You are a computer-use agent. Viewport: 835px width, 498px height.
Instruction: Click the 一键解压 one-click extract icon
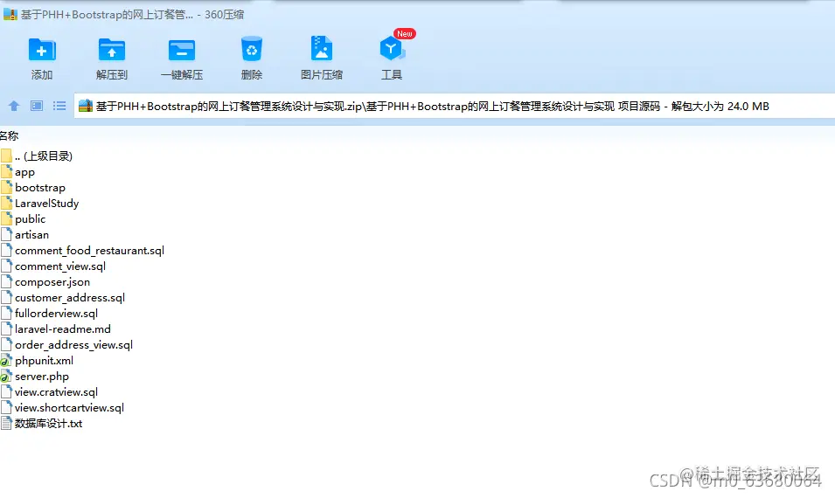[x=182, y=51]
